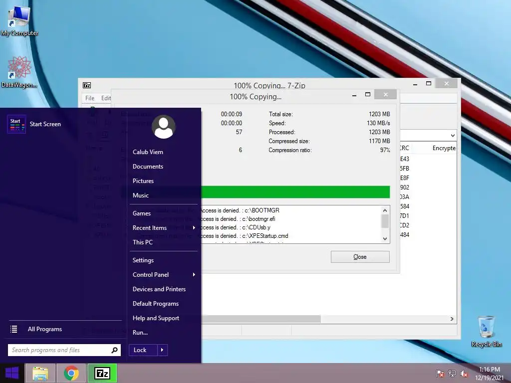Open Music from Start menu
511x383 pixels.
tap(140, 195)
